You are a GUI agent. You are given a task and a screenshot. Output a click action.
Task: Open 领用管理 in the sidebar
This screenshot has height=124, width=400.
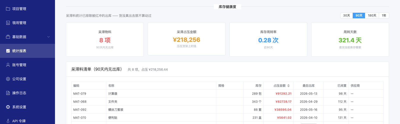pos(27,23)
